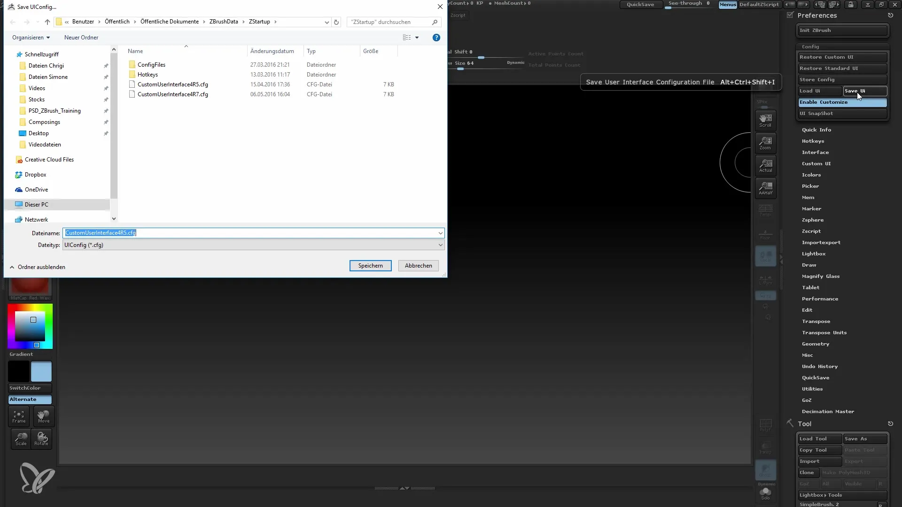This screenshot has height=507, width=902.
Task: Expand the Dateityp dropdown in save dialog
Action: (440, 245)
